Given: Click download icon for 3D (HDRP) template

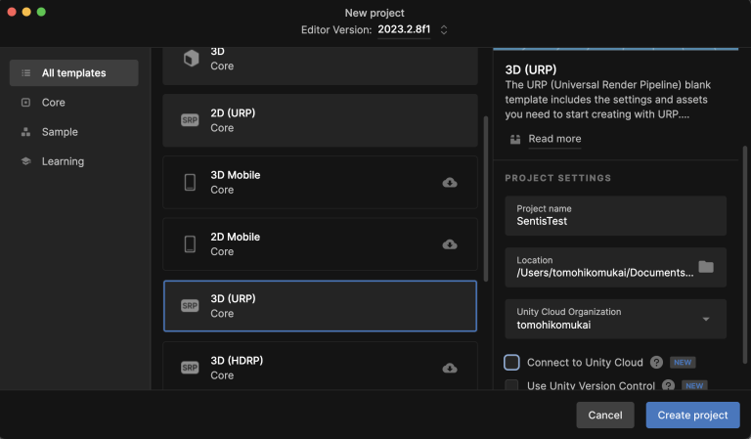Looking at the screenshot, I should [x=449, y=368].
